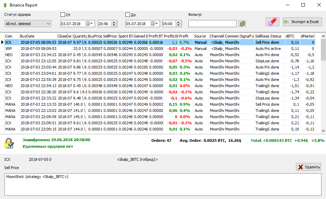The height and width of the screenshot is (199, 326).
Task: Enable the От start date checkbox
Action: (63, 15)
